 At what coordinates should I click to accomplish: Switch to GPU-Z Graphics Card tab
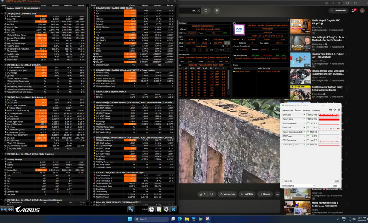[x=288, y=110]
